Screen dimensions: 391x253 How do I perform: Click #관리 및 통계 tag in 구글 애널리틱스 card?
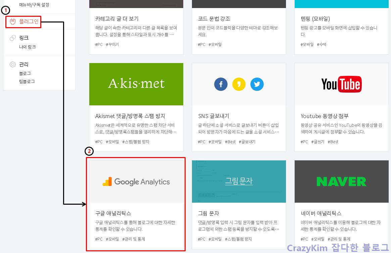tap(133, 239)
